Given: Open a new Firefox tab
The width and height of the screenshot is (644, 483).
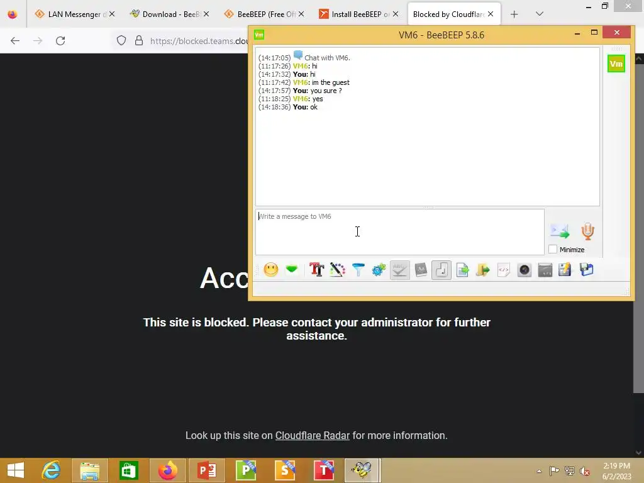Looking at the screenshot, I should pos(514,14).
